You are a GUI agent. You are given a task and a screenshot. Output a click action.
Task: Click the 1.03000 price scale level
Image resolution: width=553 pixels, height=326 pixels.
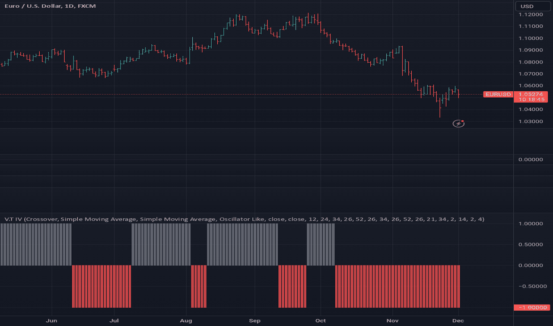pos(530,122)
